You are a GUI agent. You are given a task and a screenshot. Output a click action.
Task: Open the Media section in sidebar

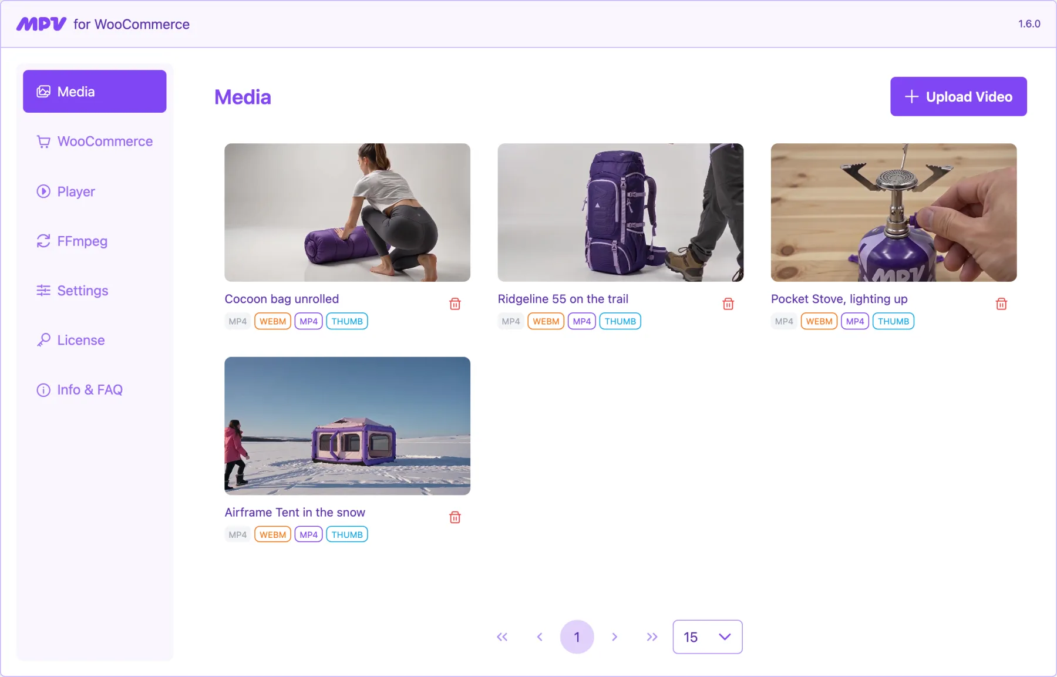pos(95,92)
